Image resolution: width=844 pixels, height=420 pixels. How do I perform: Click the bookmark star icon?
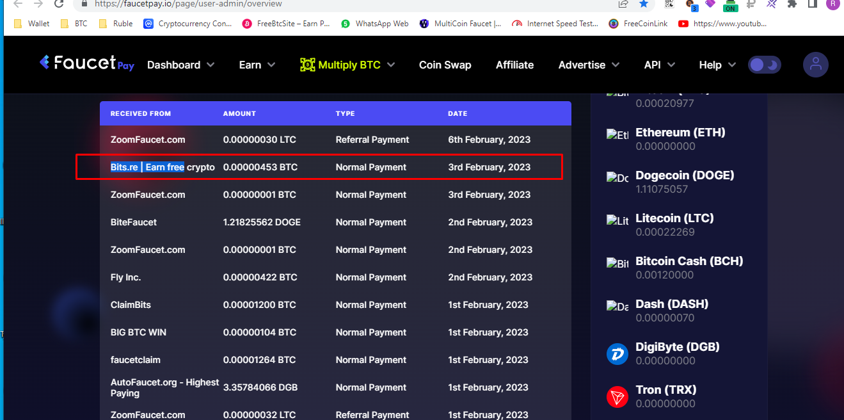(x=643, y=4)
